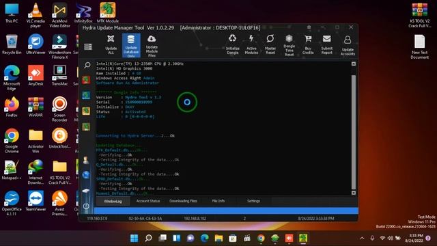The width and height of the screenshot is (437, 246).
Task: Toggle the Hydra sidebar menu icon
Action: coord(88,46)
